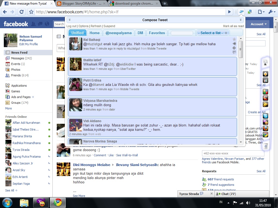Bookmark this page with the star icon
Screen dimensions: 278x208
point(31,12)
